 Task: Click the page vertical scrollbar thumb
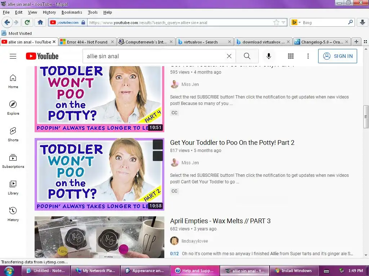[x=365, y=116]
